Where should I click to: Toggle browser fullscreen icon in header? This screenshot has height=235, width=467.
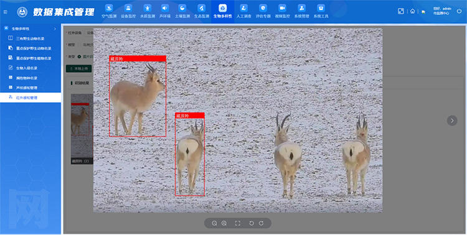pyautogui.click(x=401, y=11)
